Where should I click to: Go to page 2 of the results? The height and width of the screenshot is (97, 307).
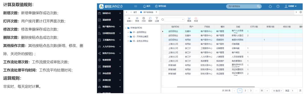[x=245, y=91]
